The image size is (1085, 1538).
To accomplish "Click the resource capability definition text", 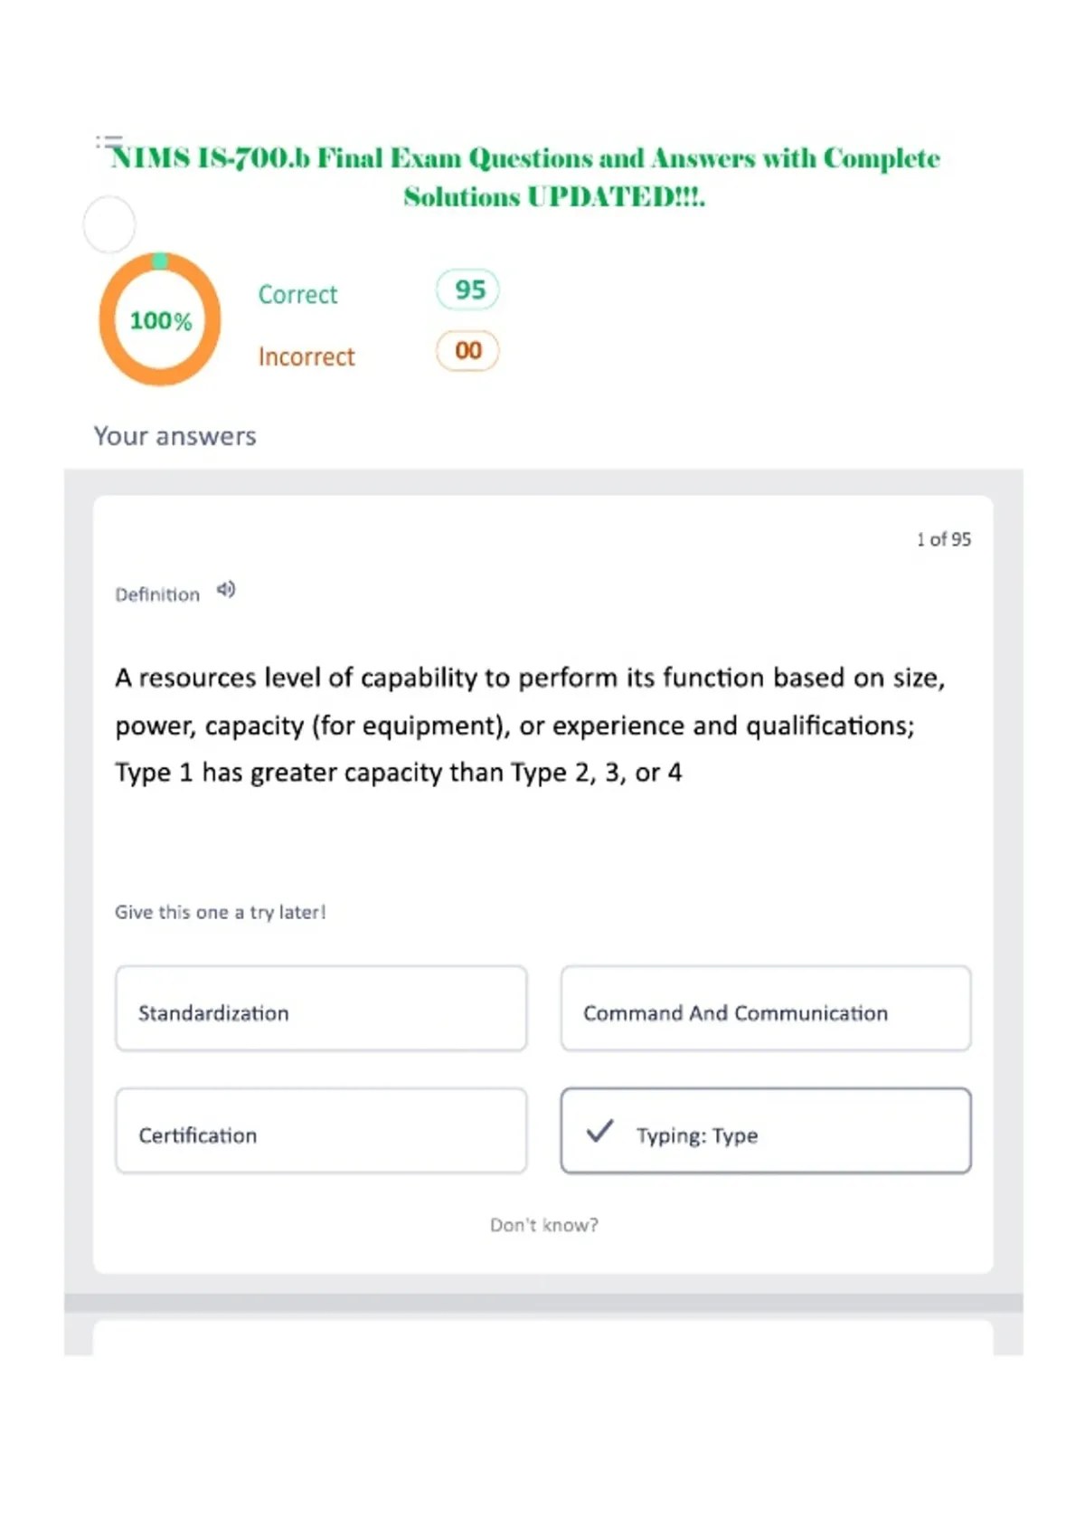I will click(530, 725).
